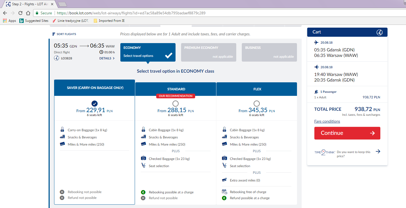Click the LOT logo in Cart header

[x=380, y=32]
